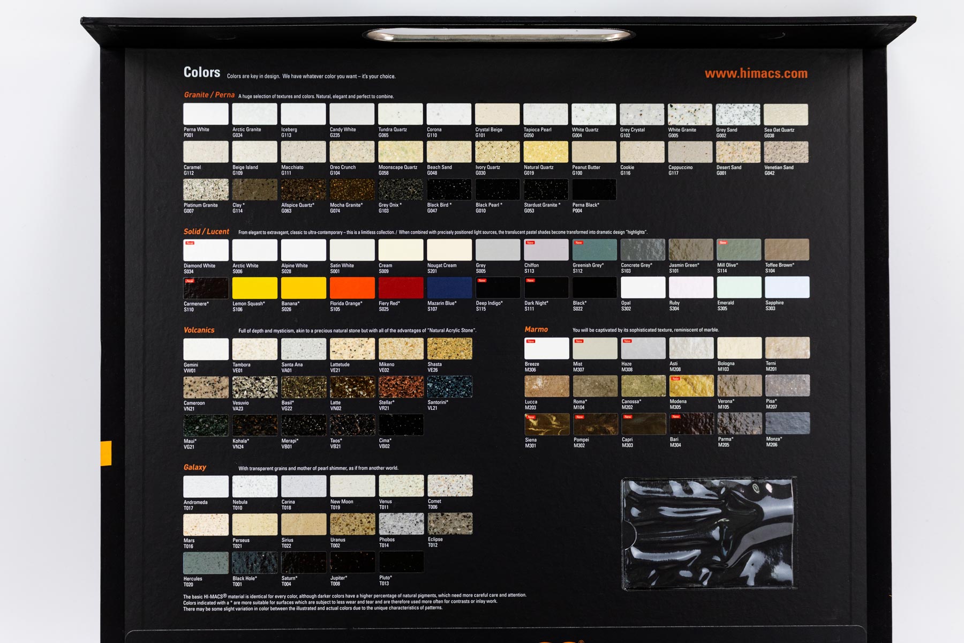Click the Diamond White S034 label
The width and height of the screenshot is (964, 643).
[199, 268]
